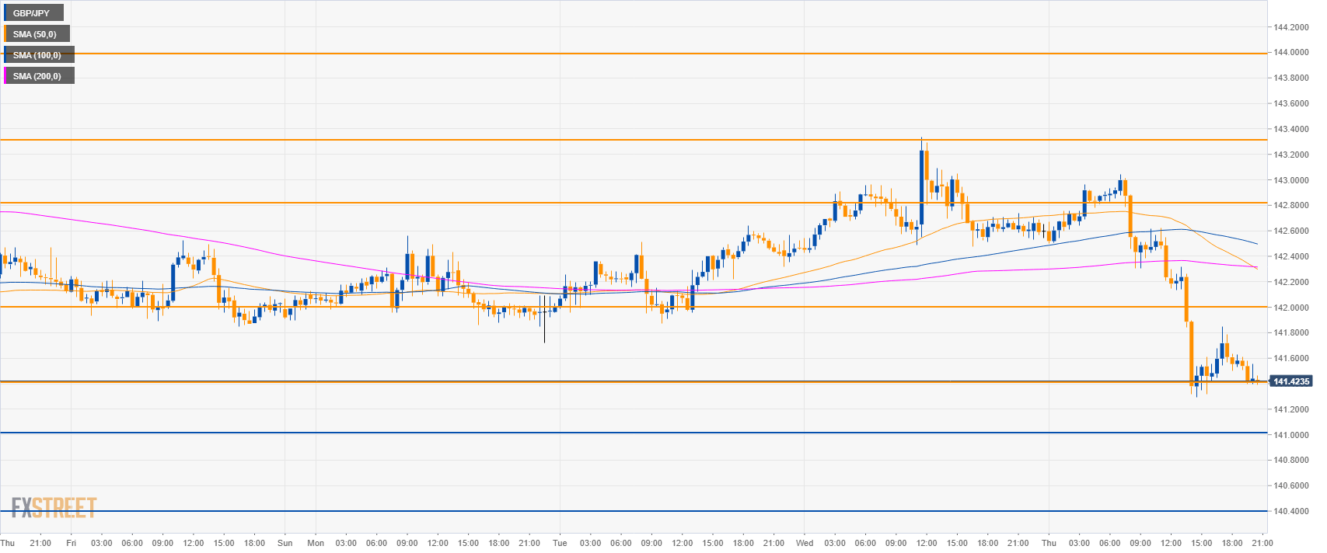The height and width of the screenshot is (553, 1327).
Task: Click the Wed date label on time axis
Action: 805,543
